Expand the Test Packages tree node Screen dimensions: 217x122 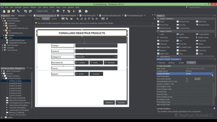point(3,45)
